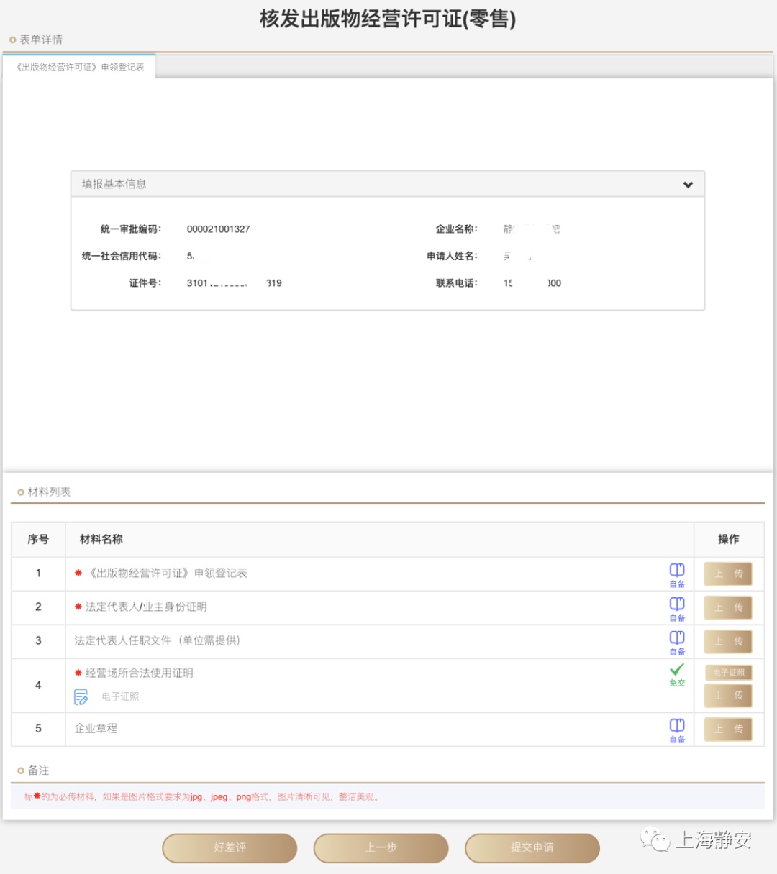Submit with the 提交申请 button

coord(532,847)
